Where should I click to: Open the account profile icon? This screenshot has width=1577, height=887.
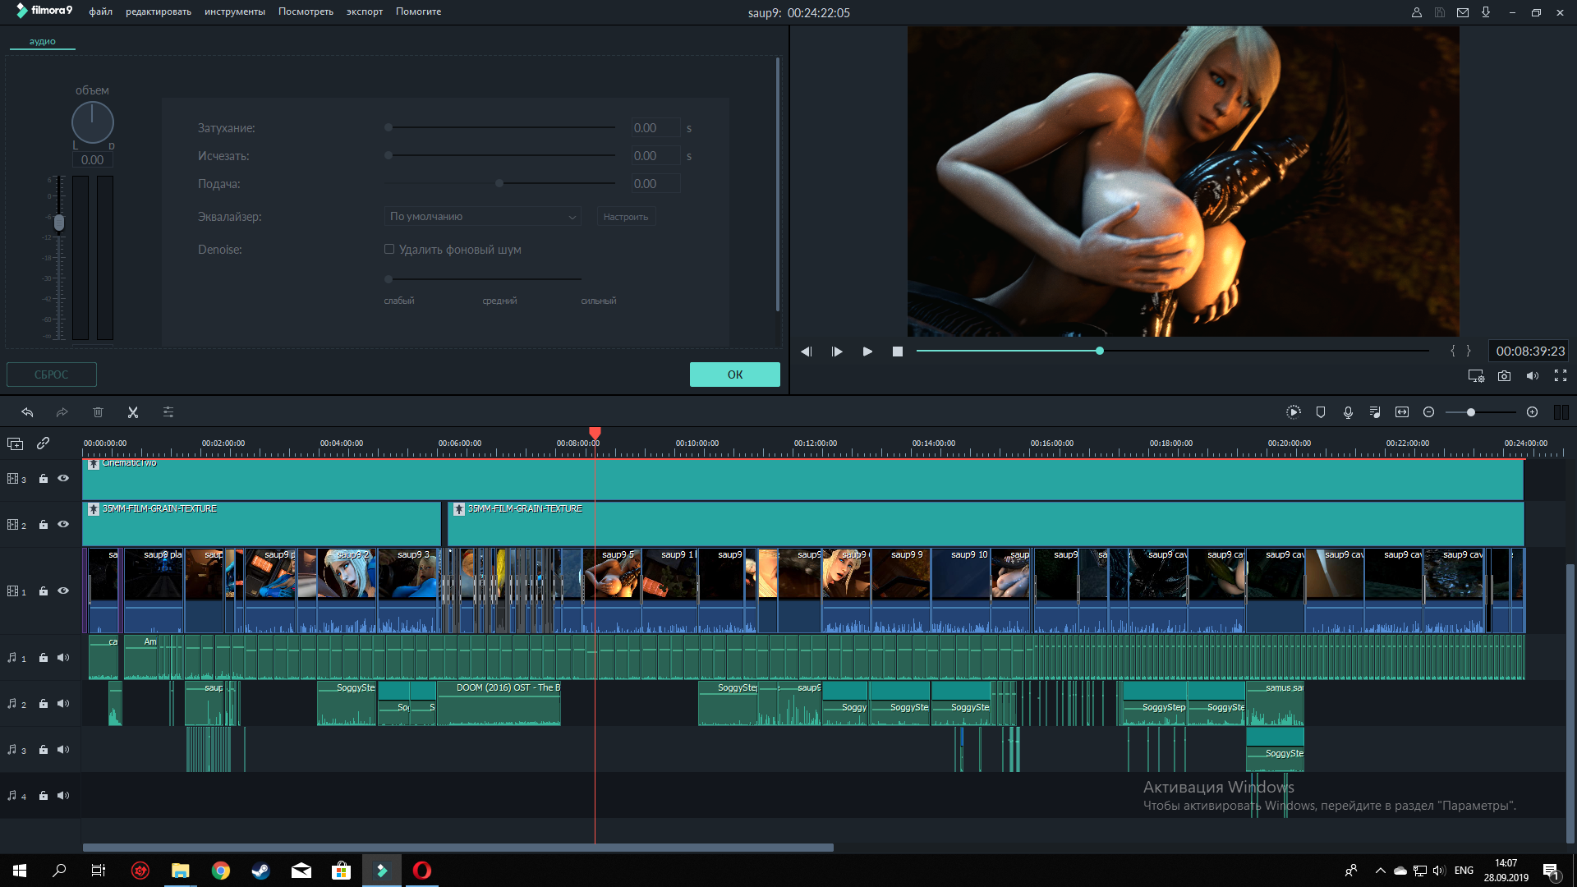pos(1417,12)
